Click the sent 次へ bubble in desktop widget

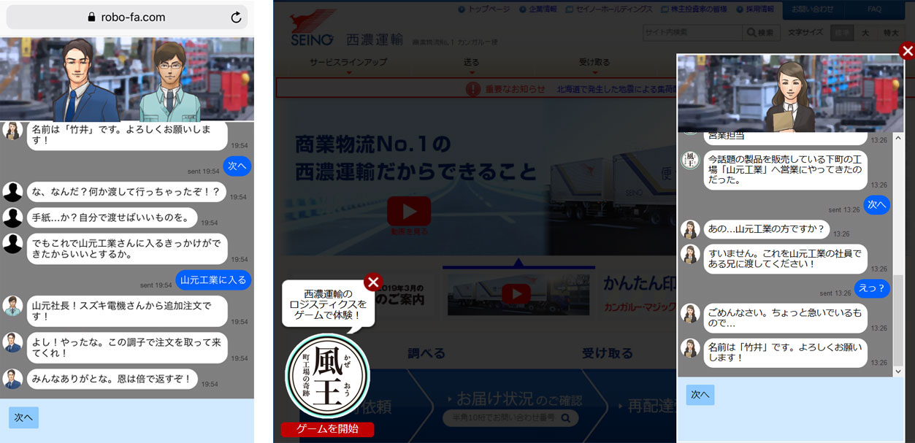[x=876, y=205]
